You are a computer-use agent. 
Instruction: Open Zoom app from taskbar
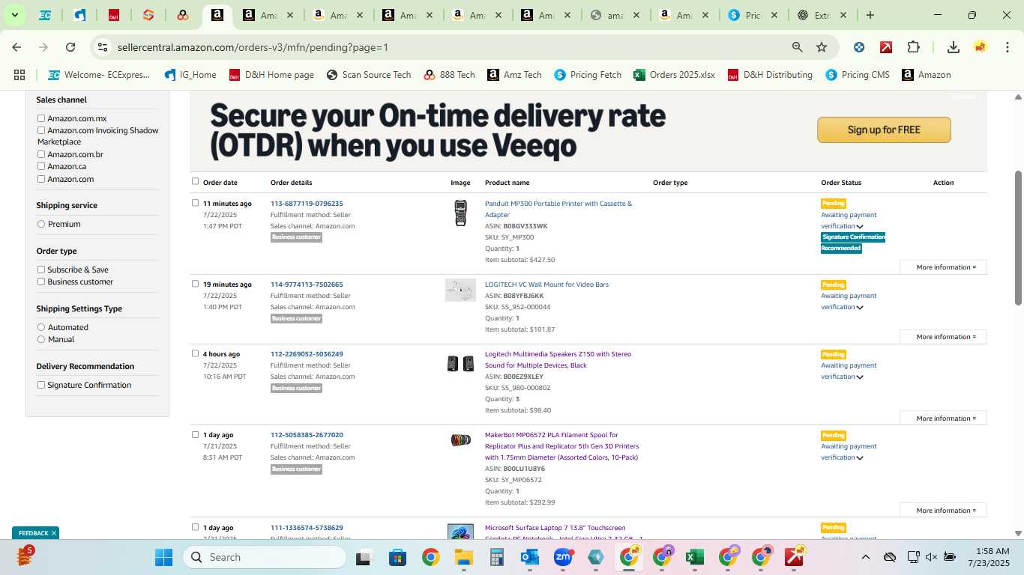click(x=563, y=557)
